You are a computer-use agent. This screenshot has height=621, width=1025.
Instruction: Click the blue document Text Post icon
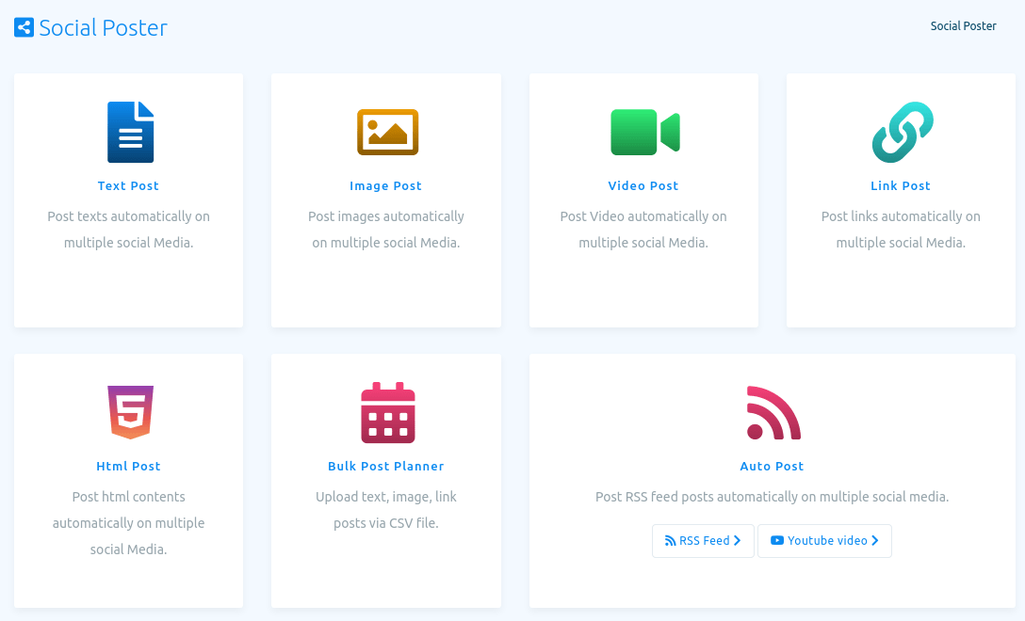[130, 133]
